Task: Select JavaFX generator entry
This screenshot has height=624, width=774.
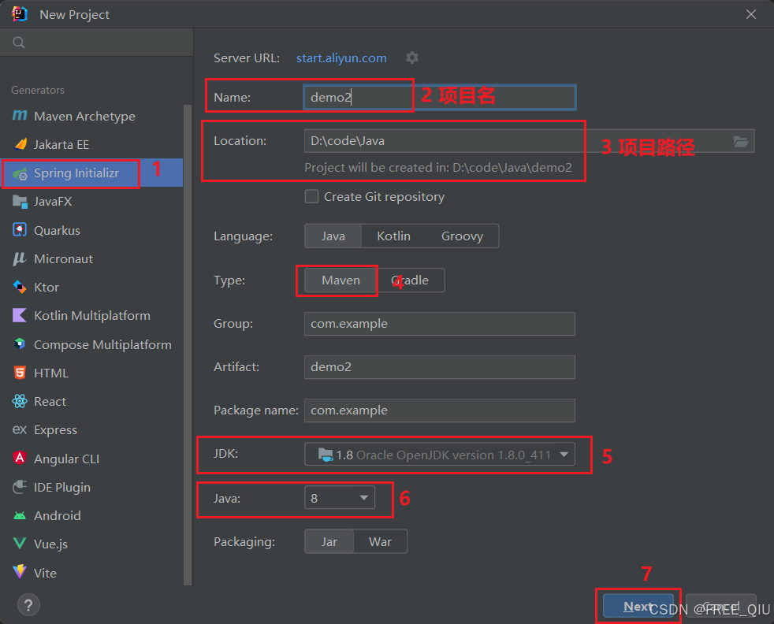Action: [x=91, y=201]
